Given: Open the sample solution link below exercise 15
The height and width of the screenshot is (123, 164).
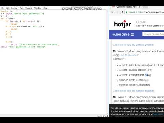Looking at the screenshot, I should 133,91.
